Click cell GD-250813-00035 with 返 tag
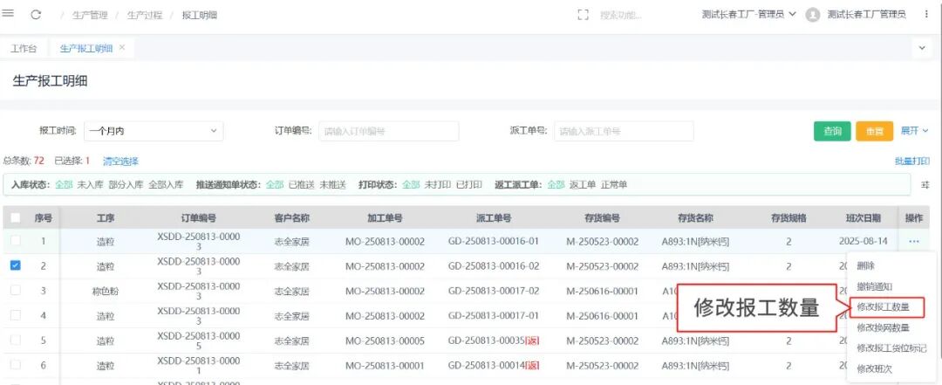Screen dimensions: 942x385 (x=493, y=340)
